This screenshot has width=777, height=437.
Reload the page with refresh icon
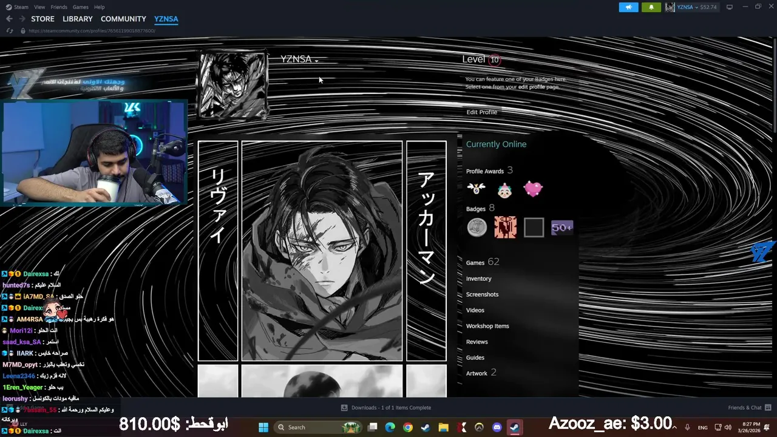click(9, 30)
